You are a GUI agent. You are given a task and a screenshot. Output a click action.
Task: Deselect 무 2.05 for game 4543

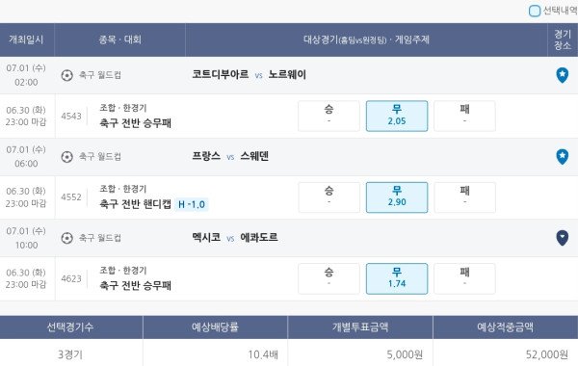[397, 116]
